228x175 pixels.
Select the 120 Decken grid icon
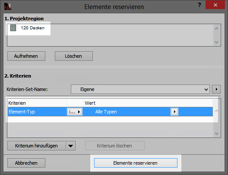tap(13, 28)
